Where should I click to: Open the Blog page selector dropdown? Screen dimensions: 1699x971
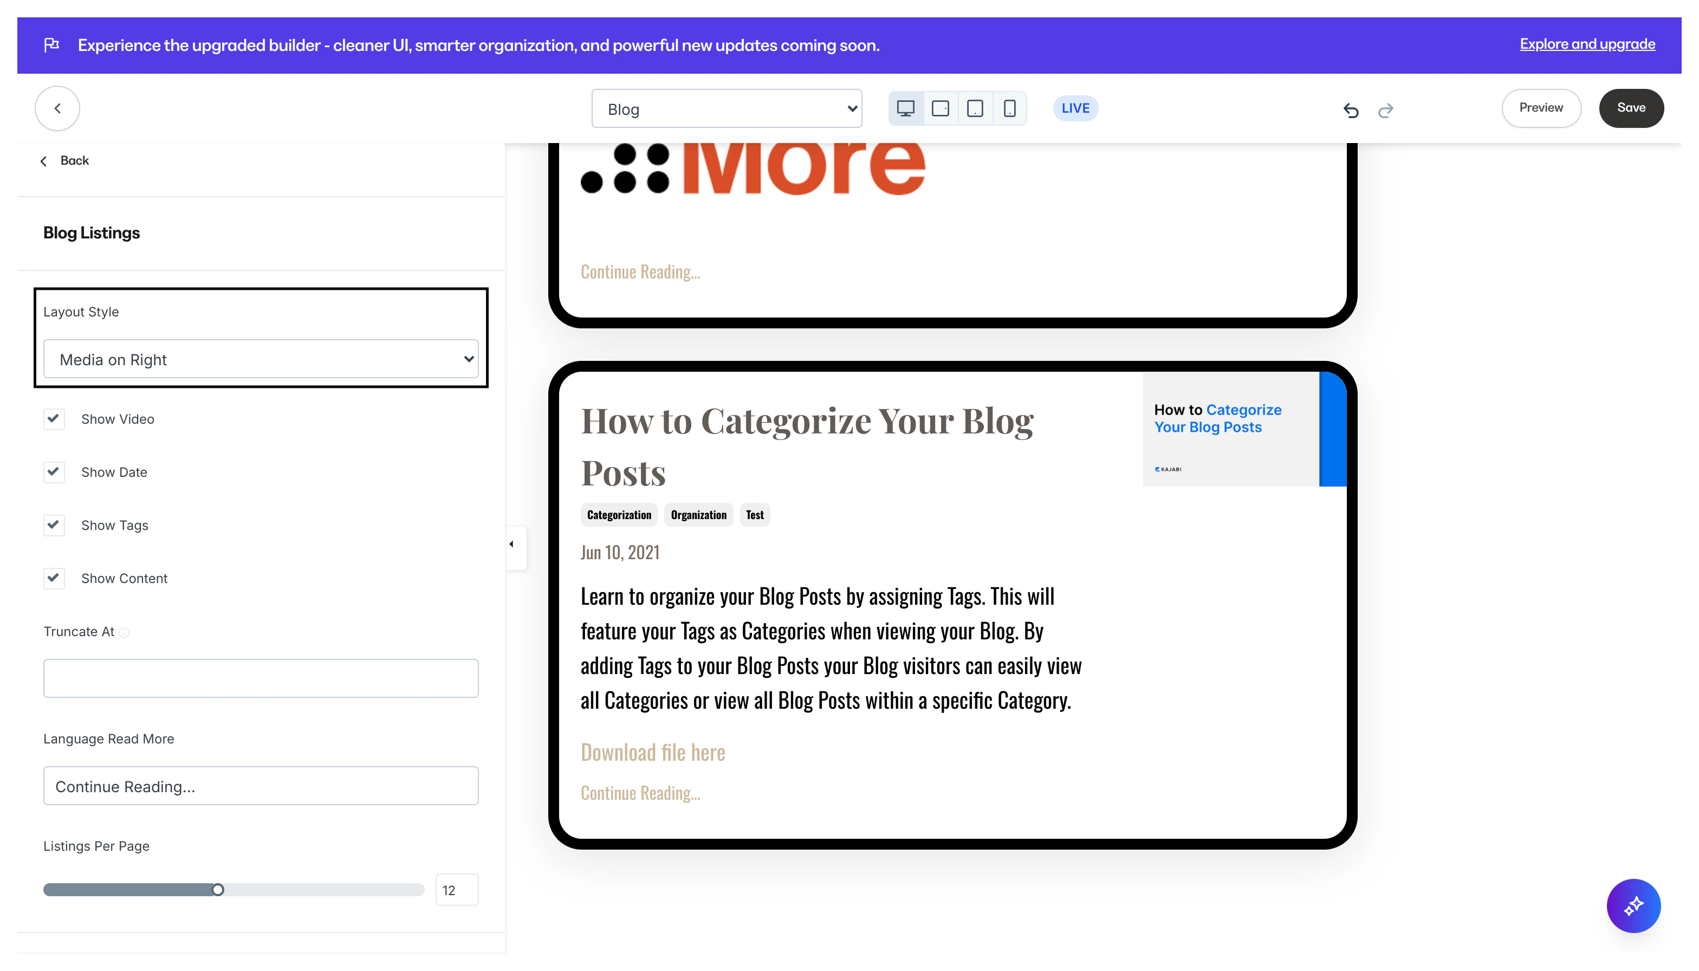[x=726, y=108]
